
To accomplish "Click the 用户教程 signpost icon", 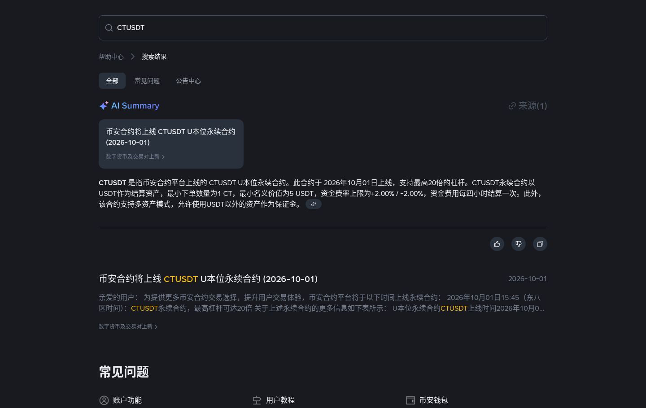I will pyautogui.click(x=257, y=400).
